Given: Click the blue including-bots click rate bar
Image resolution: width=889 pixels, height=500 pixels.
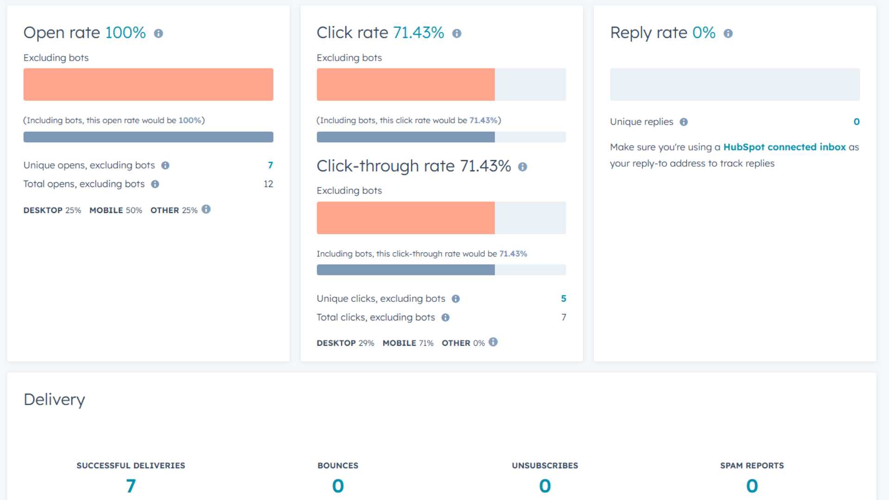Looking at the screenshot, I should [x=406, y=137].
